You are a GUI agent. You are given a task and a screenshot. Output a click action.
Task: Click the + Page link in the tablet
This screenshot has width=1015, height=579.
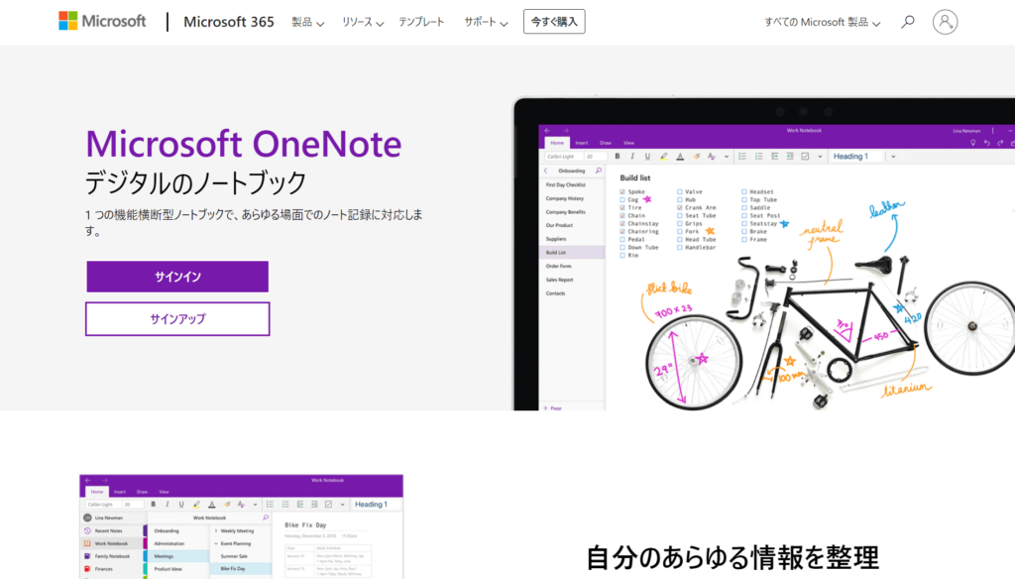(553, 407)
